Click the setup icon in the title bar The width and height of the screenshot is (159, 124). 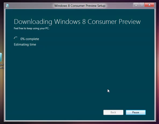[7, 6]
